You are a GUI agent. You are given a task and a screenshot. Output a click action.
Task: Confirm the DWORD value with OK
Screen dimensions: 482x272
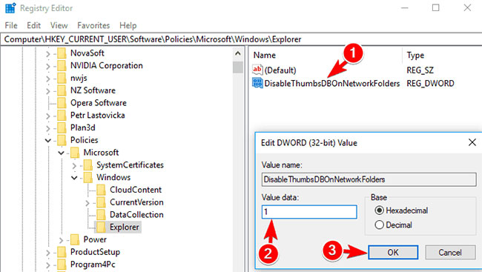coord(393,252)
